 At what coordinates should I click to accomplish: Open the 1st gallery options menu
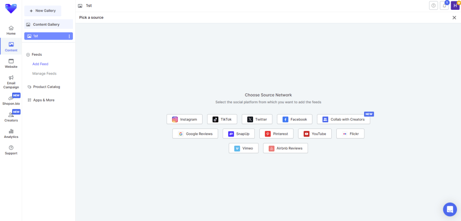69,36
